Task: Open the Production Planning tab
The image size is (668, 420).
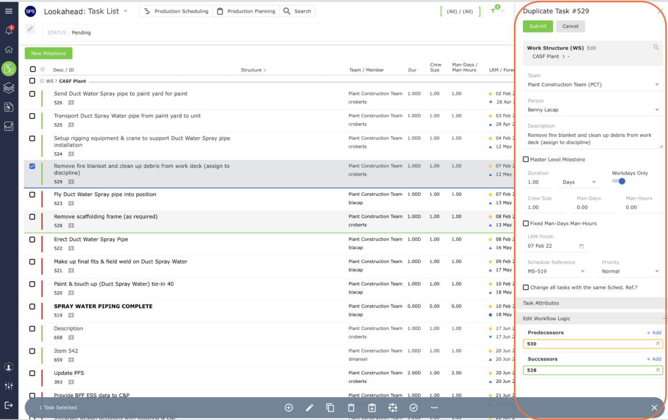Action: (246, 11)
